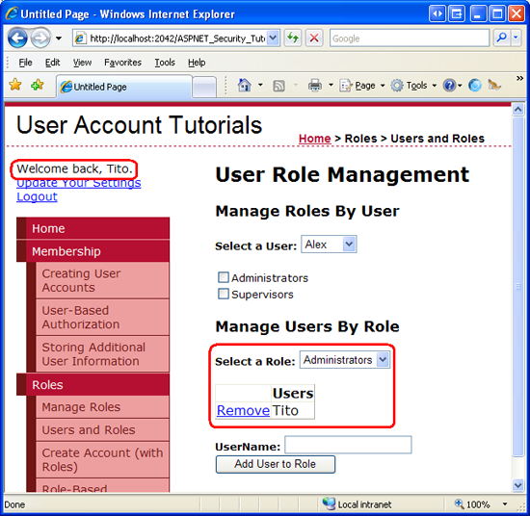Screen dimensions: 530x516
Task: Click the RSS feeds icon
Action: tap(278, 86)
